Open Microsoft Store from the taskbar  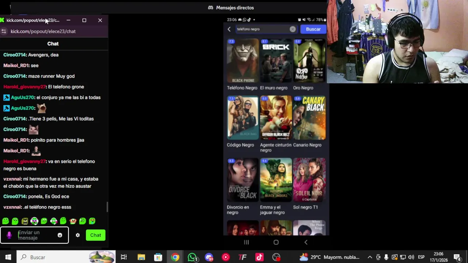point(158,257)
